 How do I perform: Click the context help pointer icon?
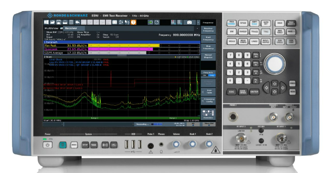click(127, 23)
